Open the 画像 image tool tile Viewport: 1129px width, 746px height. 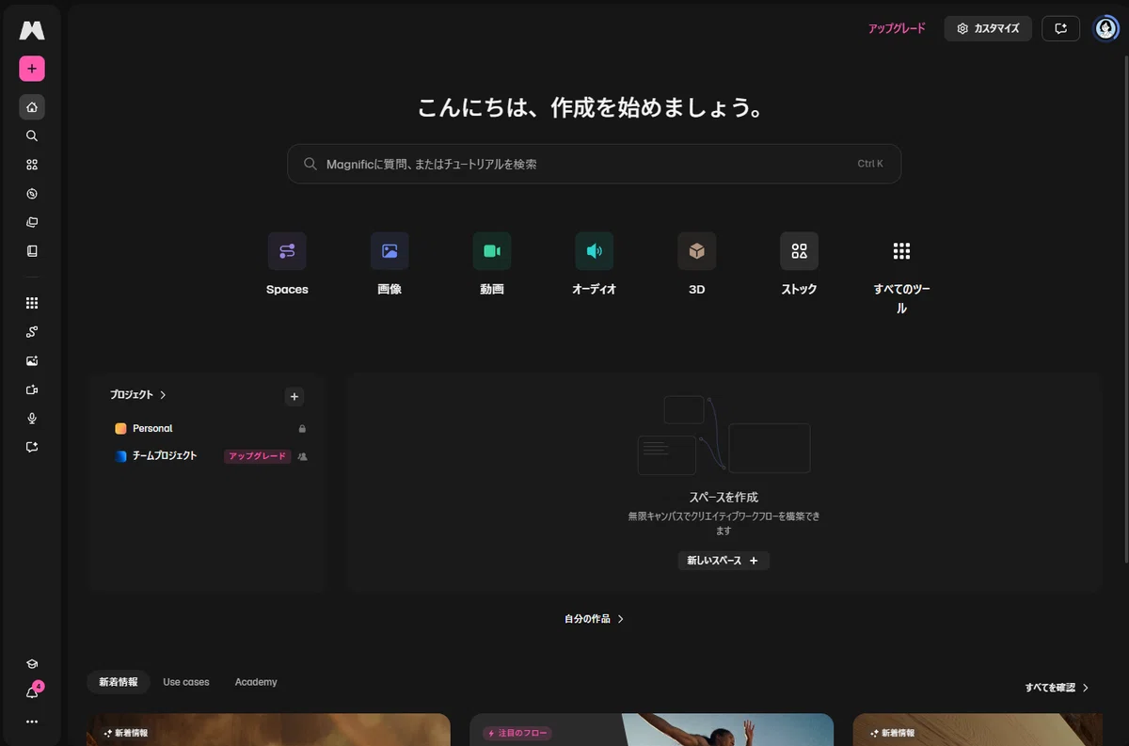390,264
